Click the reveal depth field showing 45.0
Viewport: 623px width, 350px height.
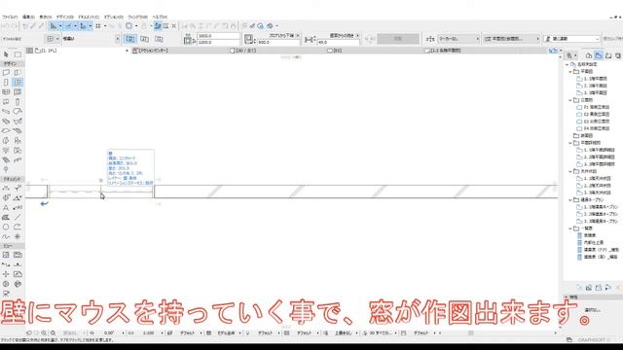pyautogui.click(x=338, y=42)
